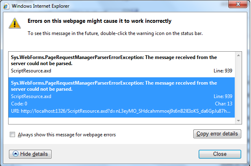Click the 'Errors on this webpage' heading
The width and height of the screenshot is (251, 166).
click(x=99, y=21)
